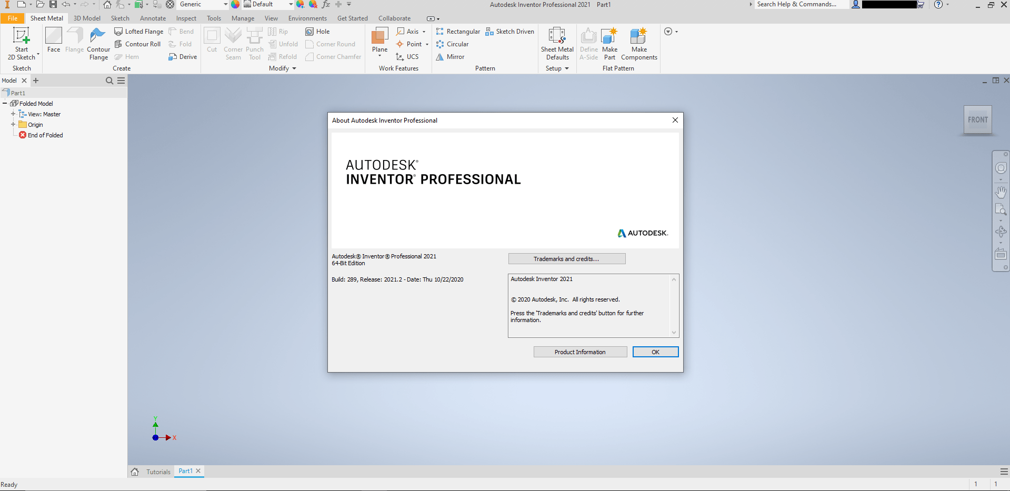Select the Full Navigation Wheel icon
Viewport: 1010px width, 491px height.
[1001, 168]
